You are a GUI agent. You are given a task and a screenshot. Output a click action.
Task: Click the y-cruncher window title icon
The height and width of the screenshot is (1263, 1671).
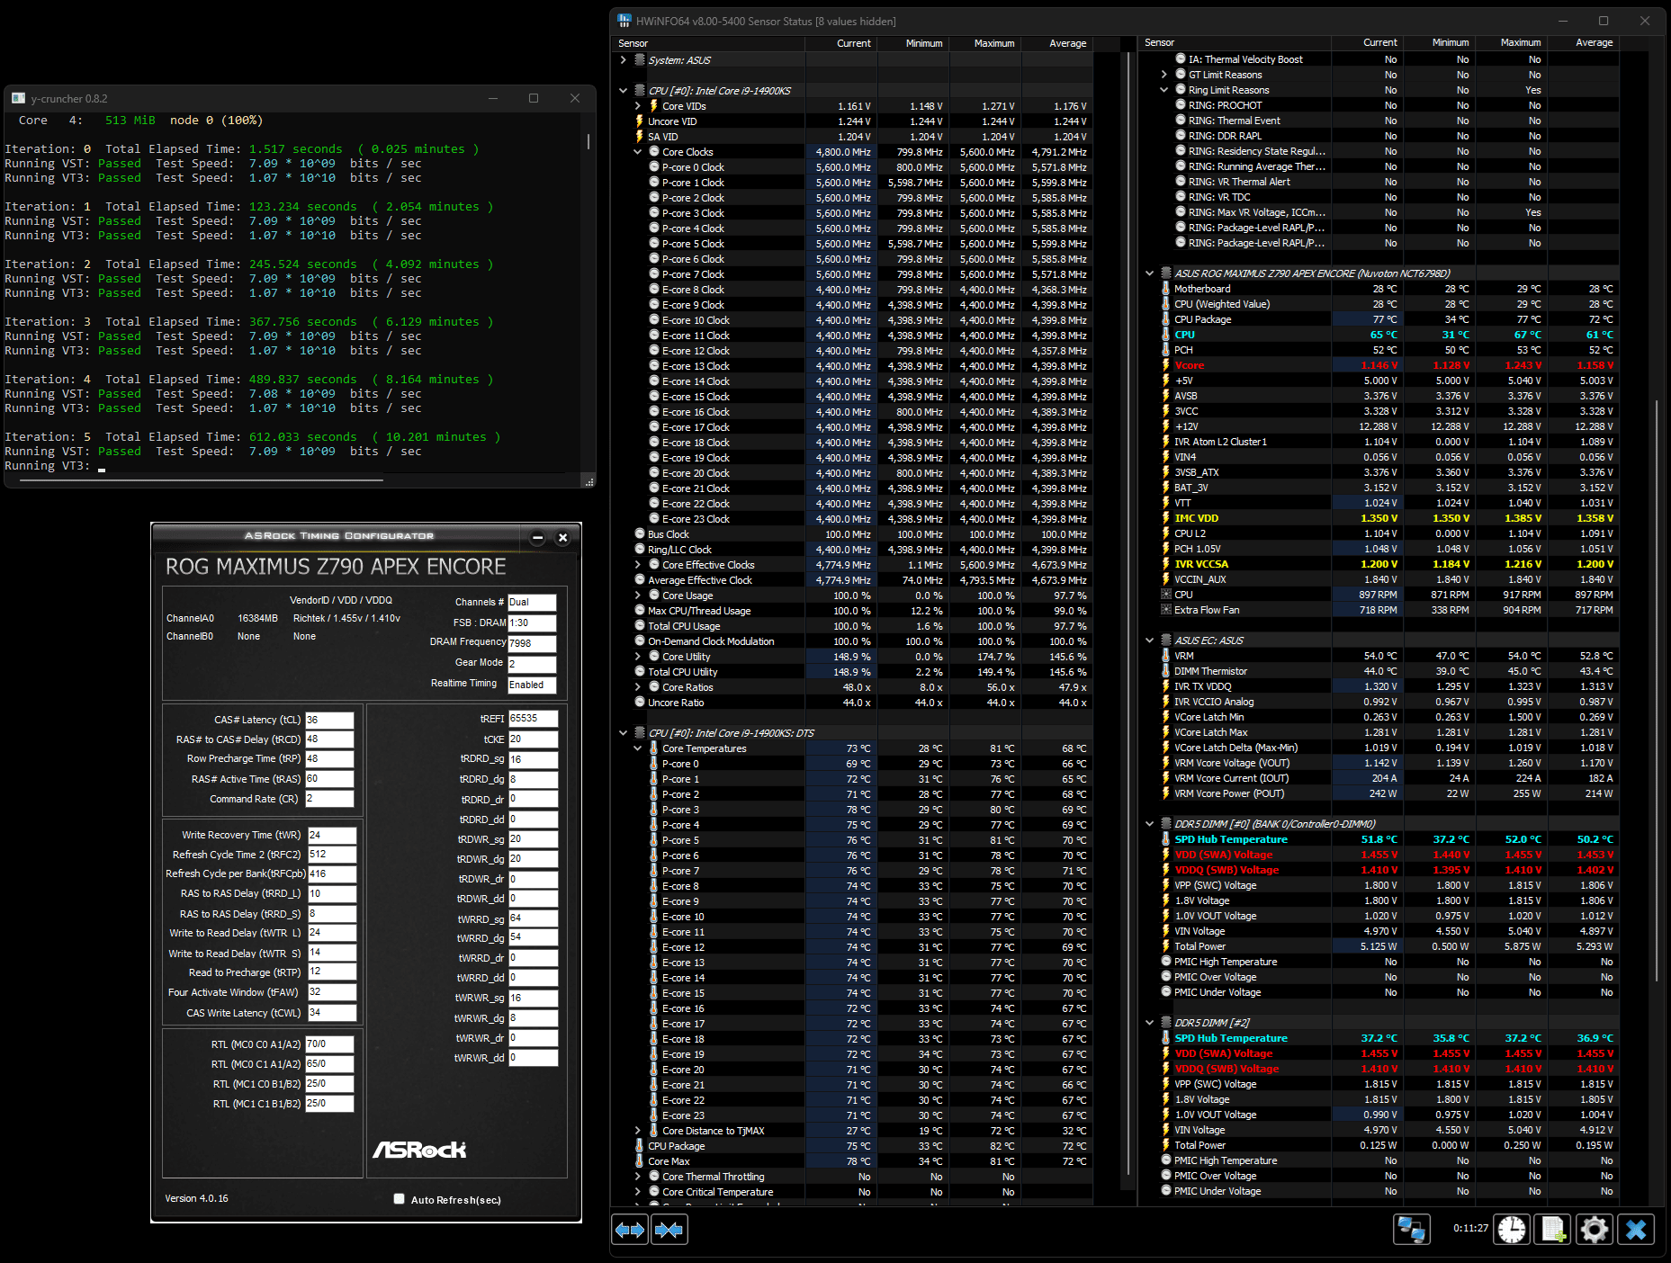(18, 98)
